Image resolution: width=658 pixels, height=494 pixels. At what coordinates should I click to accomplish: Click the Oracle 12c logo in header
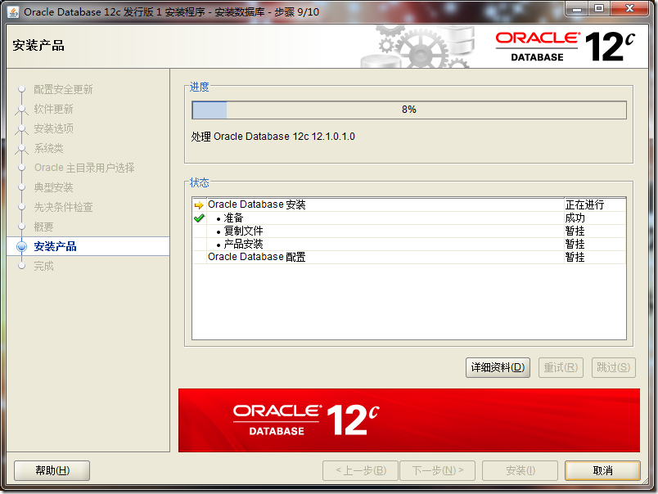[x=566, y=46]
